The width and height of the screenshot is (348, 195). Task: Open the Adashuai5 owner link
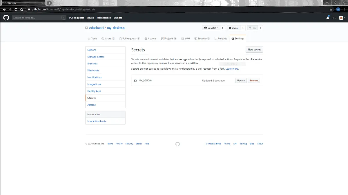[96, 28]
